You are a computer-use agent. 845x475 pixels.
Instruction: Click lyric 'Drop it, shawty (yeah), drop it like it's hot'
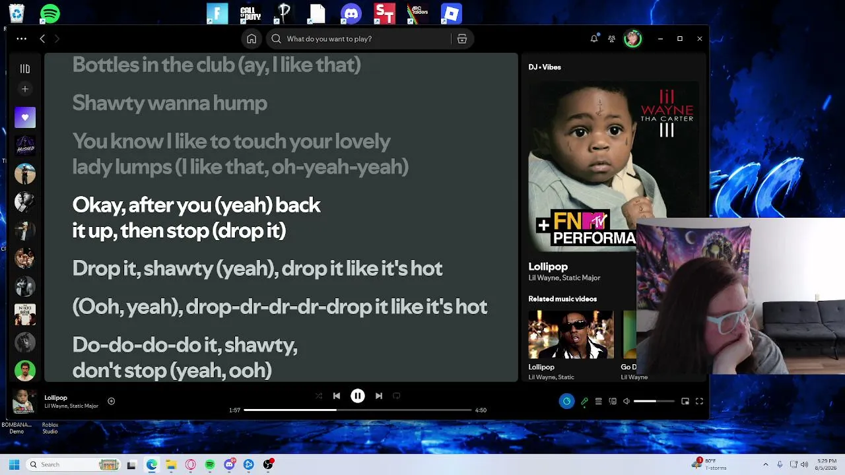click(x=257, y=269)
